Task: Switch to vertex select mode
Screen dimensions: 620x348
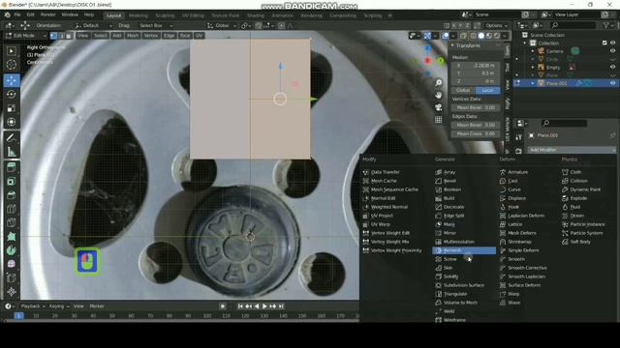Action: click(x=54, y=36)
